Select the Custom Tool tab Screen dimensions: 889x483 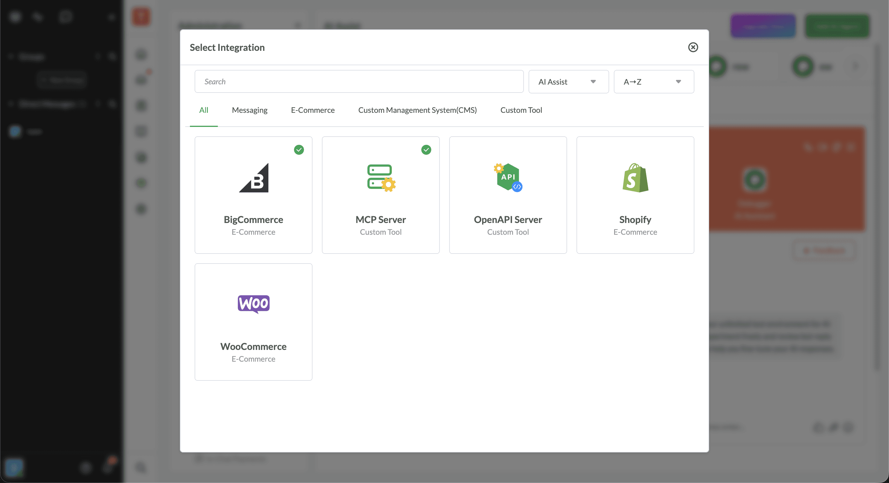pos(521,110)
